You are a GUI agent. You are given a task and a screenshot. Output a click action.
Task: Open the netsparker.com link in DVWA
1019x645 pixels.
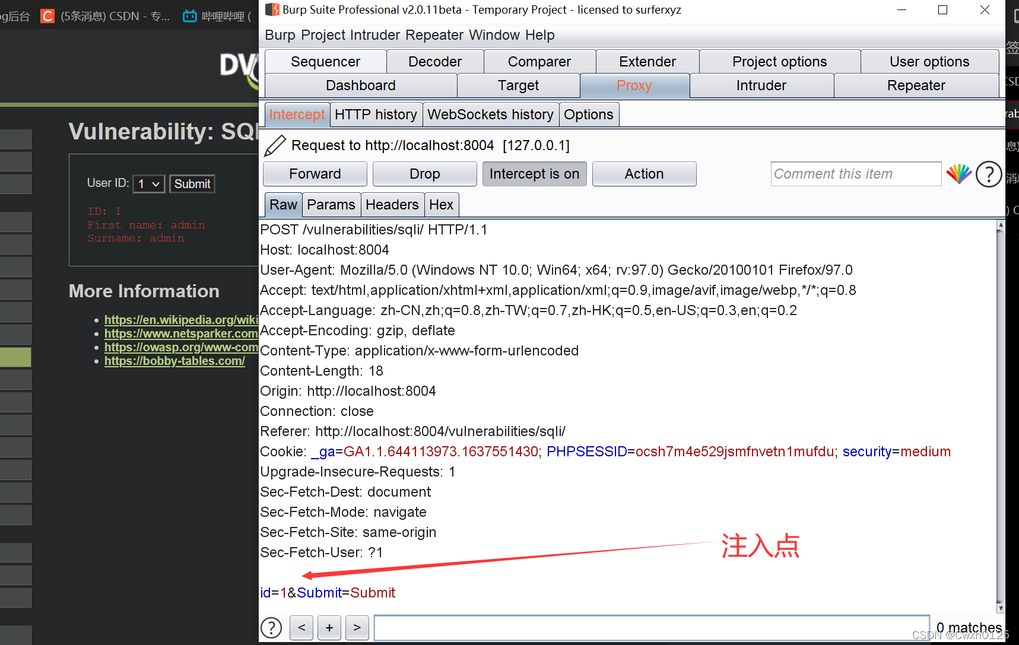181,333
